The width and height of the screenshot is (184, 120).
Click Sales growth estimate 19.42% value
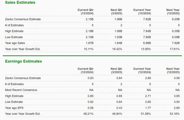coord(117,49)
